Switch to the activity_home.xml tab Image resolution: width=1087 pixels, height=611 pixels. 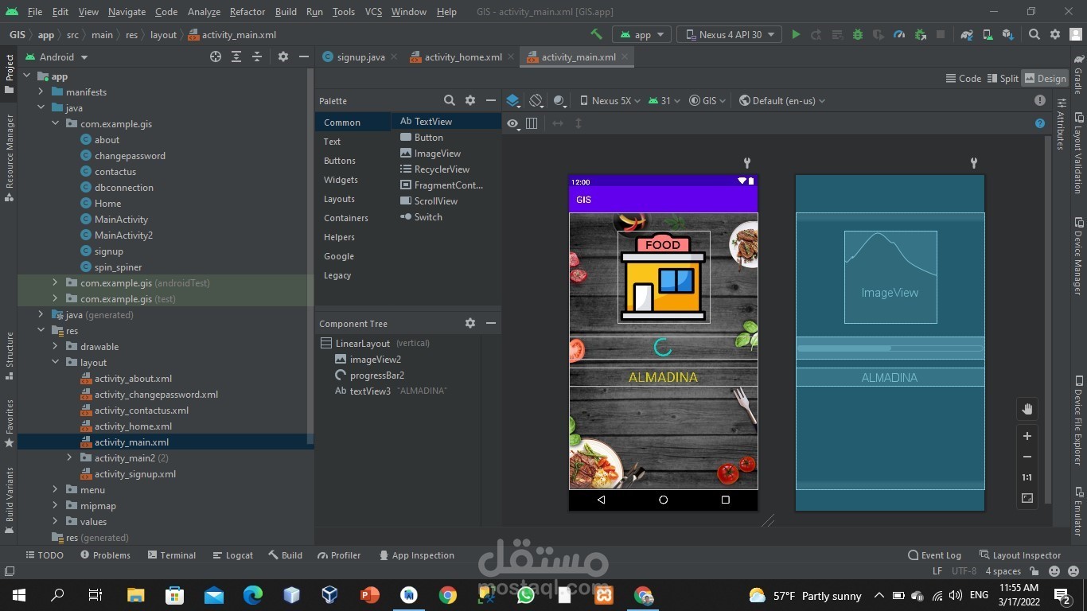click(462, 56)
